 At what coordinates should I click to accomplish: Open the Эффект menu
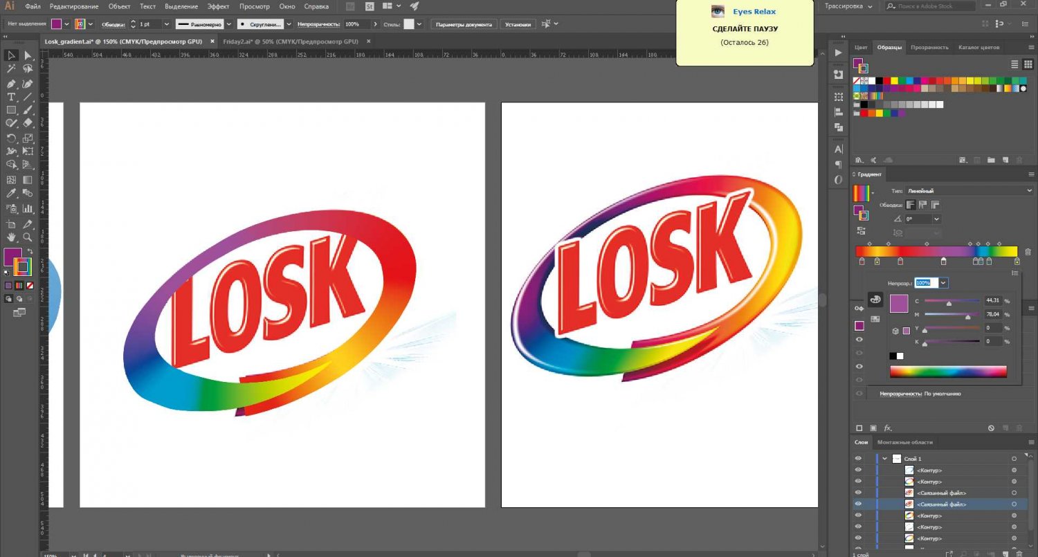pos(219,6)
